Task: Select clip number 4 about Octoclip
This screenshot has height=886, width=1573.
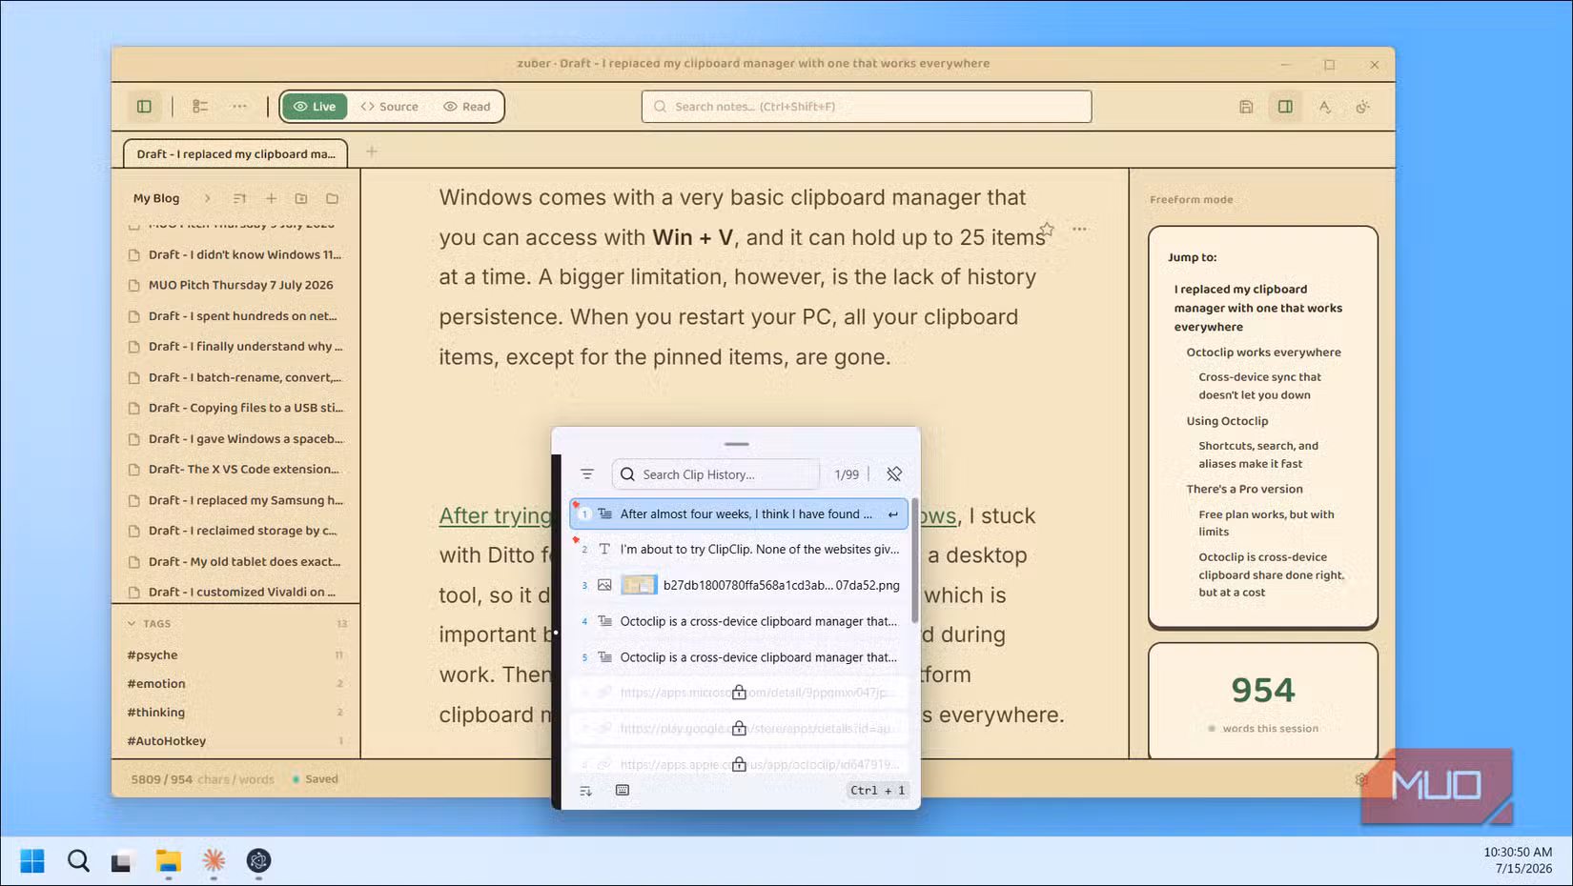Action: (x=739, y=621)
